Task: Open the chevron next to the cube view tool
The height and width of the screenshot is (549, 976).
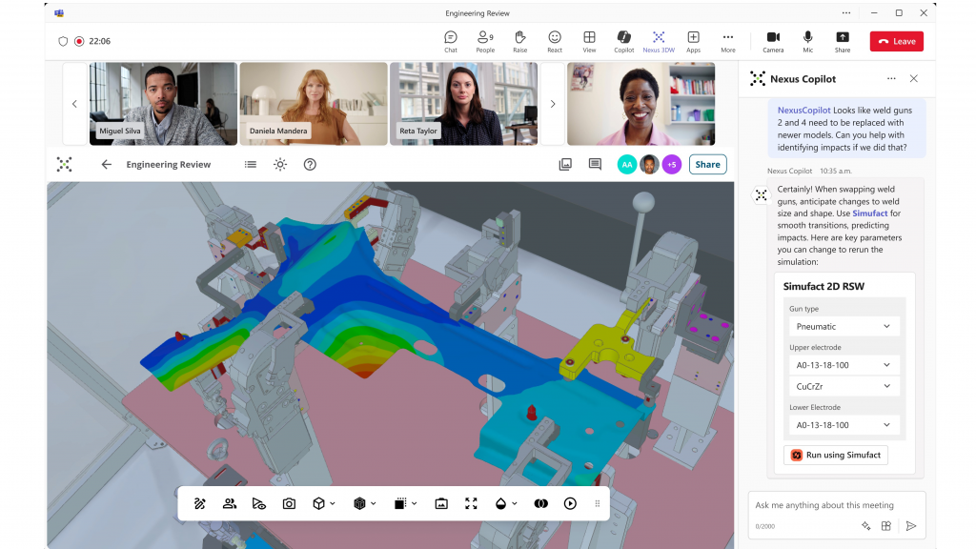Action: click(x=335, y=503)
